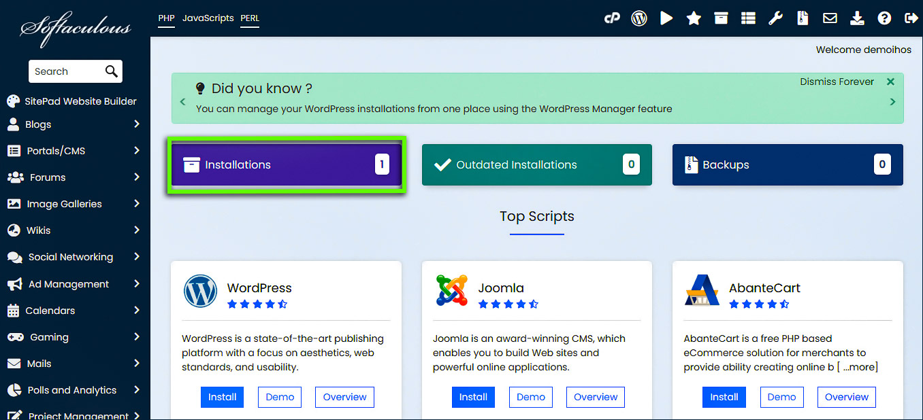Open the SitePad Website Builder link
The width and height of the screenshot is (923, 420).
point(81,101)
